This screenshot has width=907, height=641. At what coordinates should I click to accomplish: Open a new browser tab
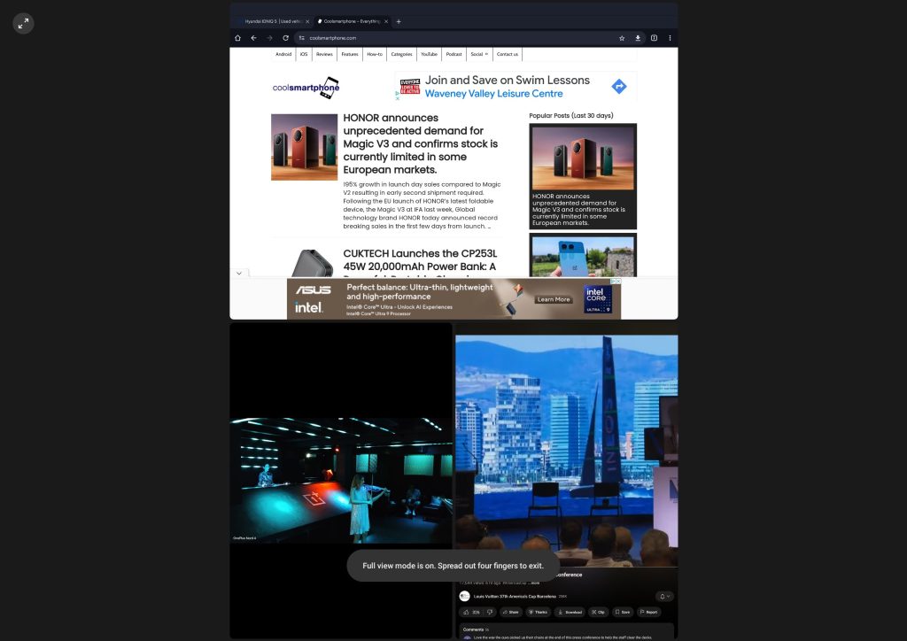click(399, 21)
